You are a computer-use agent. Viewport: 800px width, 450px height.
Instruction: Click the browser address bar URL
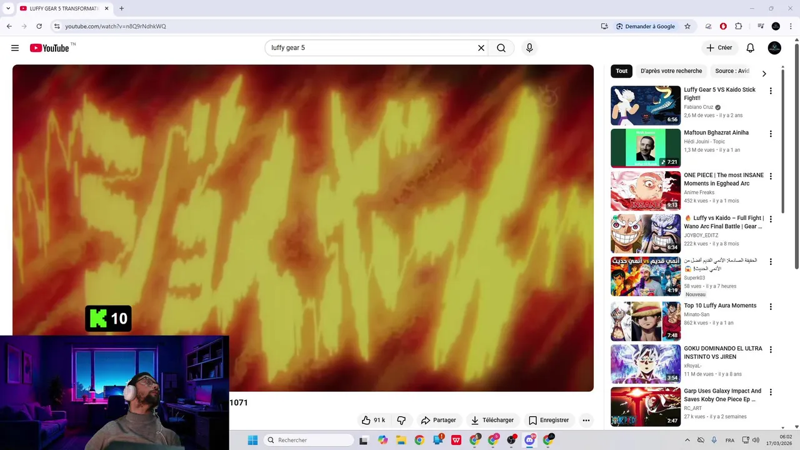(116, 26)
